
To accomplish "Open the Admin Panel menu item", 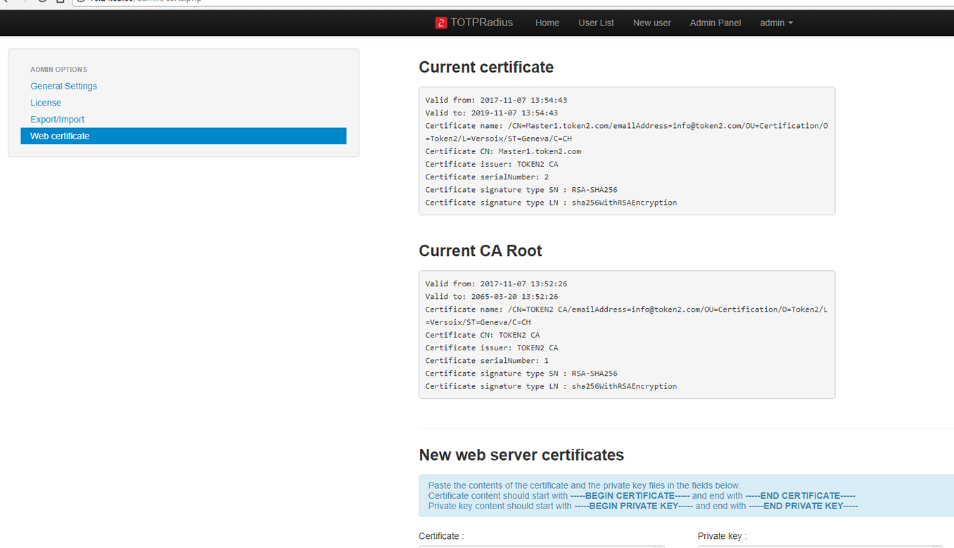I will tap(715, 23).
